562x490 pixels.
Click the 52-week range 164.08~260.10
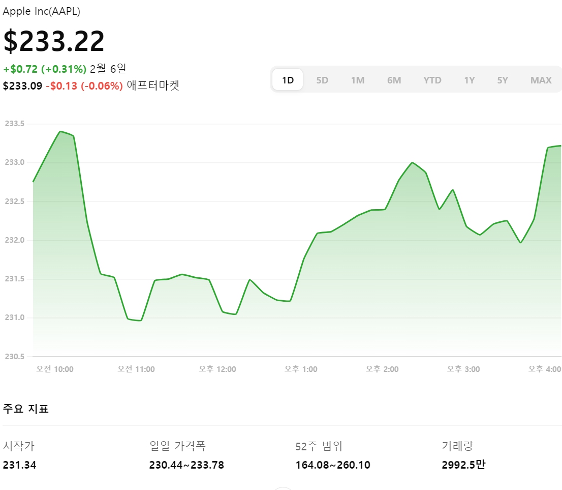pyautogui.click(x=333, y=465)
